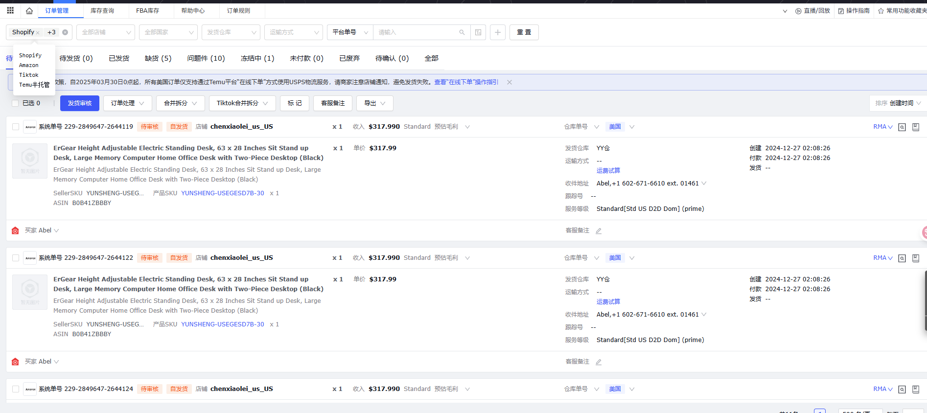Click the 运费试算 link in first order
The image size is (927, 413).
pos(608,171)
